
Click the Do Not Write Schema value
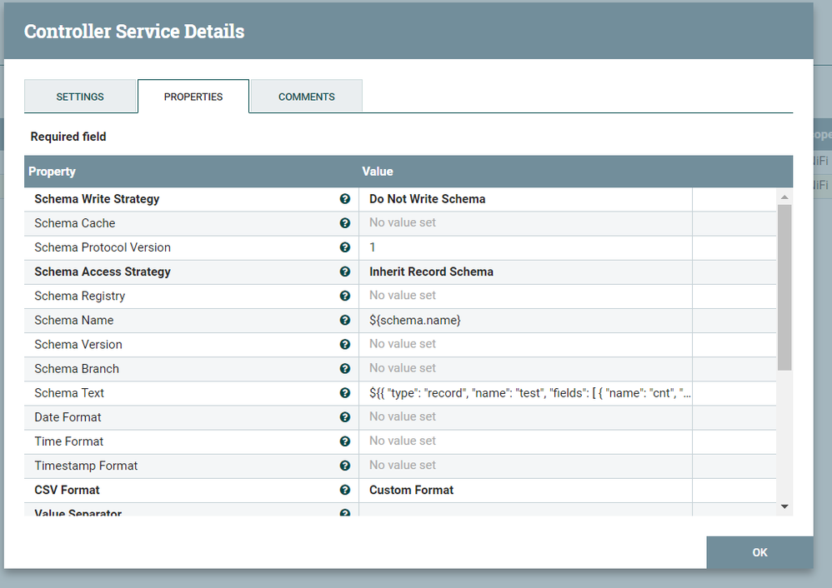pyautogui.click(x=427, y=199)
